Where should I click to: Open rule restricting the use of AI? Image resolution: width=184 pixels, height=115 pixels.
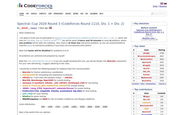pyautogui.click(x=40, y=61)
